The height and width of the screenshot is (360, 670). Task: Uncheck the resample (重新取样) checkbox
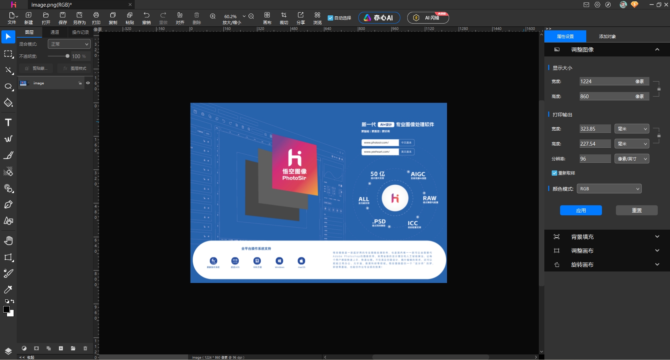click(x=554, y=173)
